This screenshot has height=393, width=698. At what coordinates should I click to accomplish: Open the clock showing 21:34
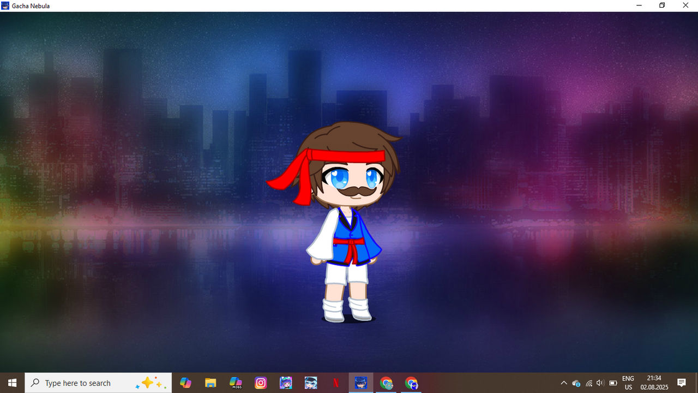[654, 383]
